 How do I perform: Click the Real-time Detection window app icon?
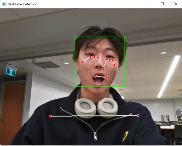[x=4, y=4]
